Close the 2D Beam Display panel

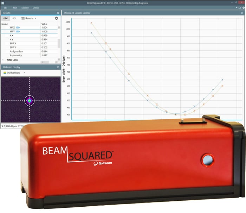point(58,67)
